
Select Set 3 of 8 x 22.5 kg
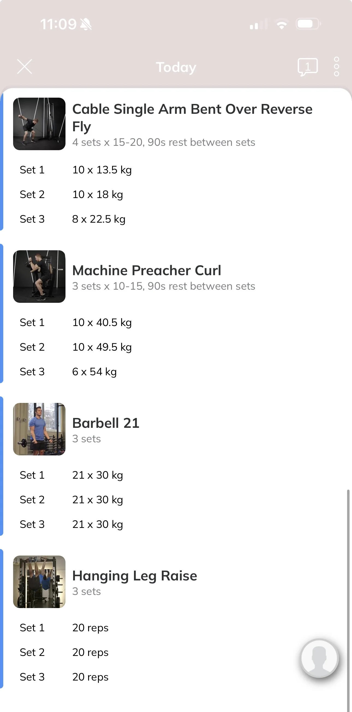coord(176,219)
